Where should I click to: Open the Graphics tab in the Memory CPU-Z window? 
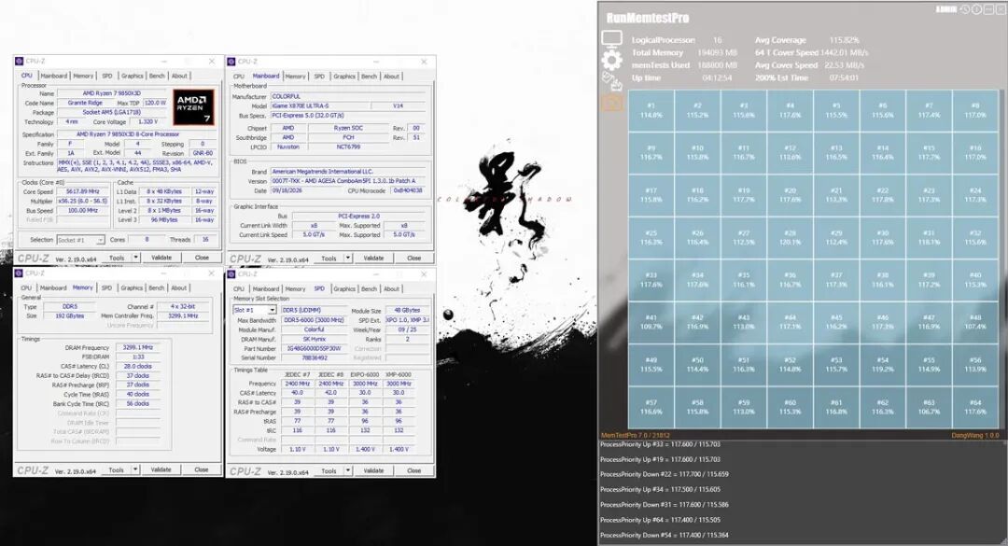coord(132,288)
